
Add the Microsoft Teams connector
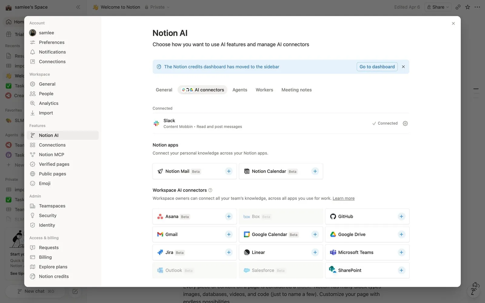click(x=401, y=252)
